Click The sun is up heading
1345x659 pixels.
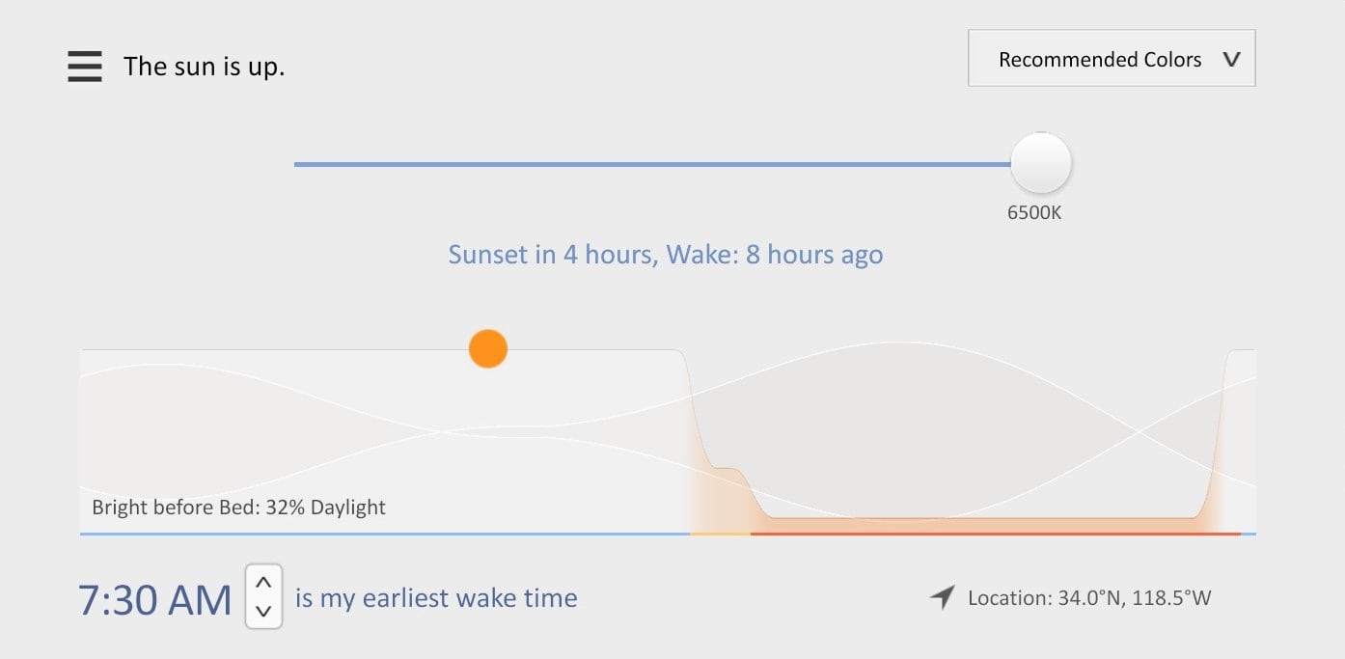pos(204,66)
